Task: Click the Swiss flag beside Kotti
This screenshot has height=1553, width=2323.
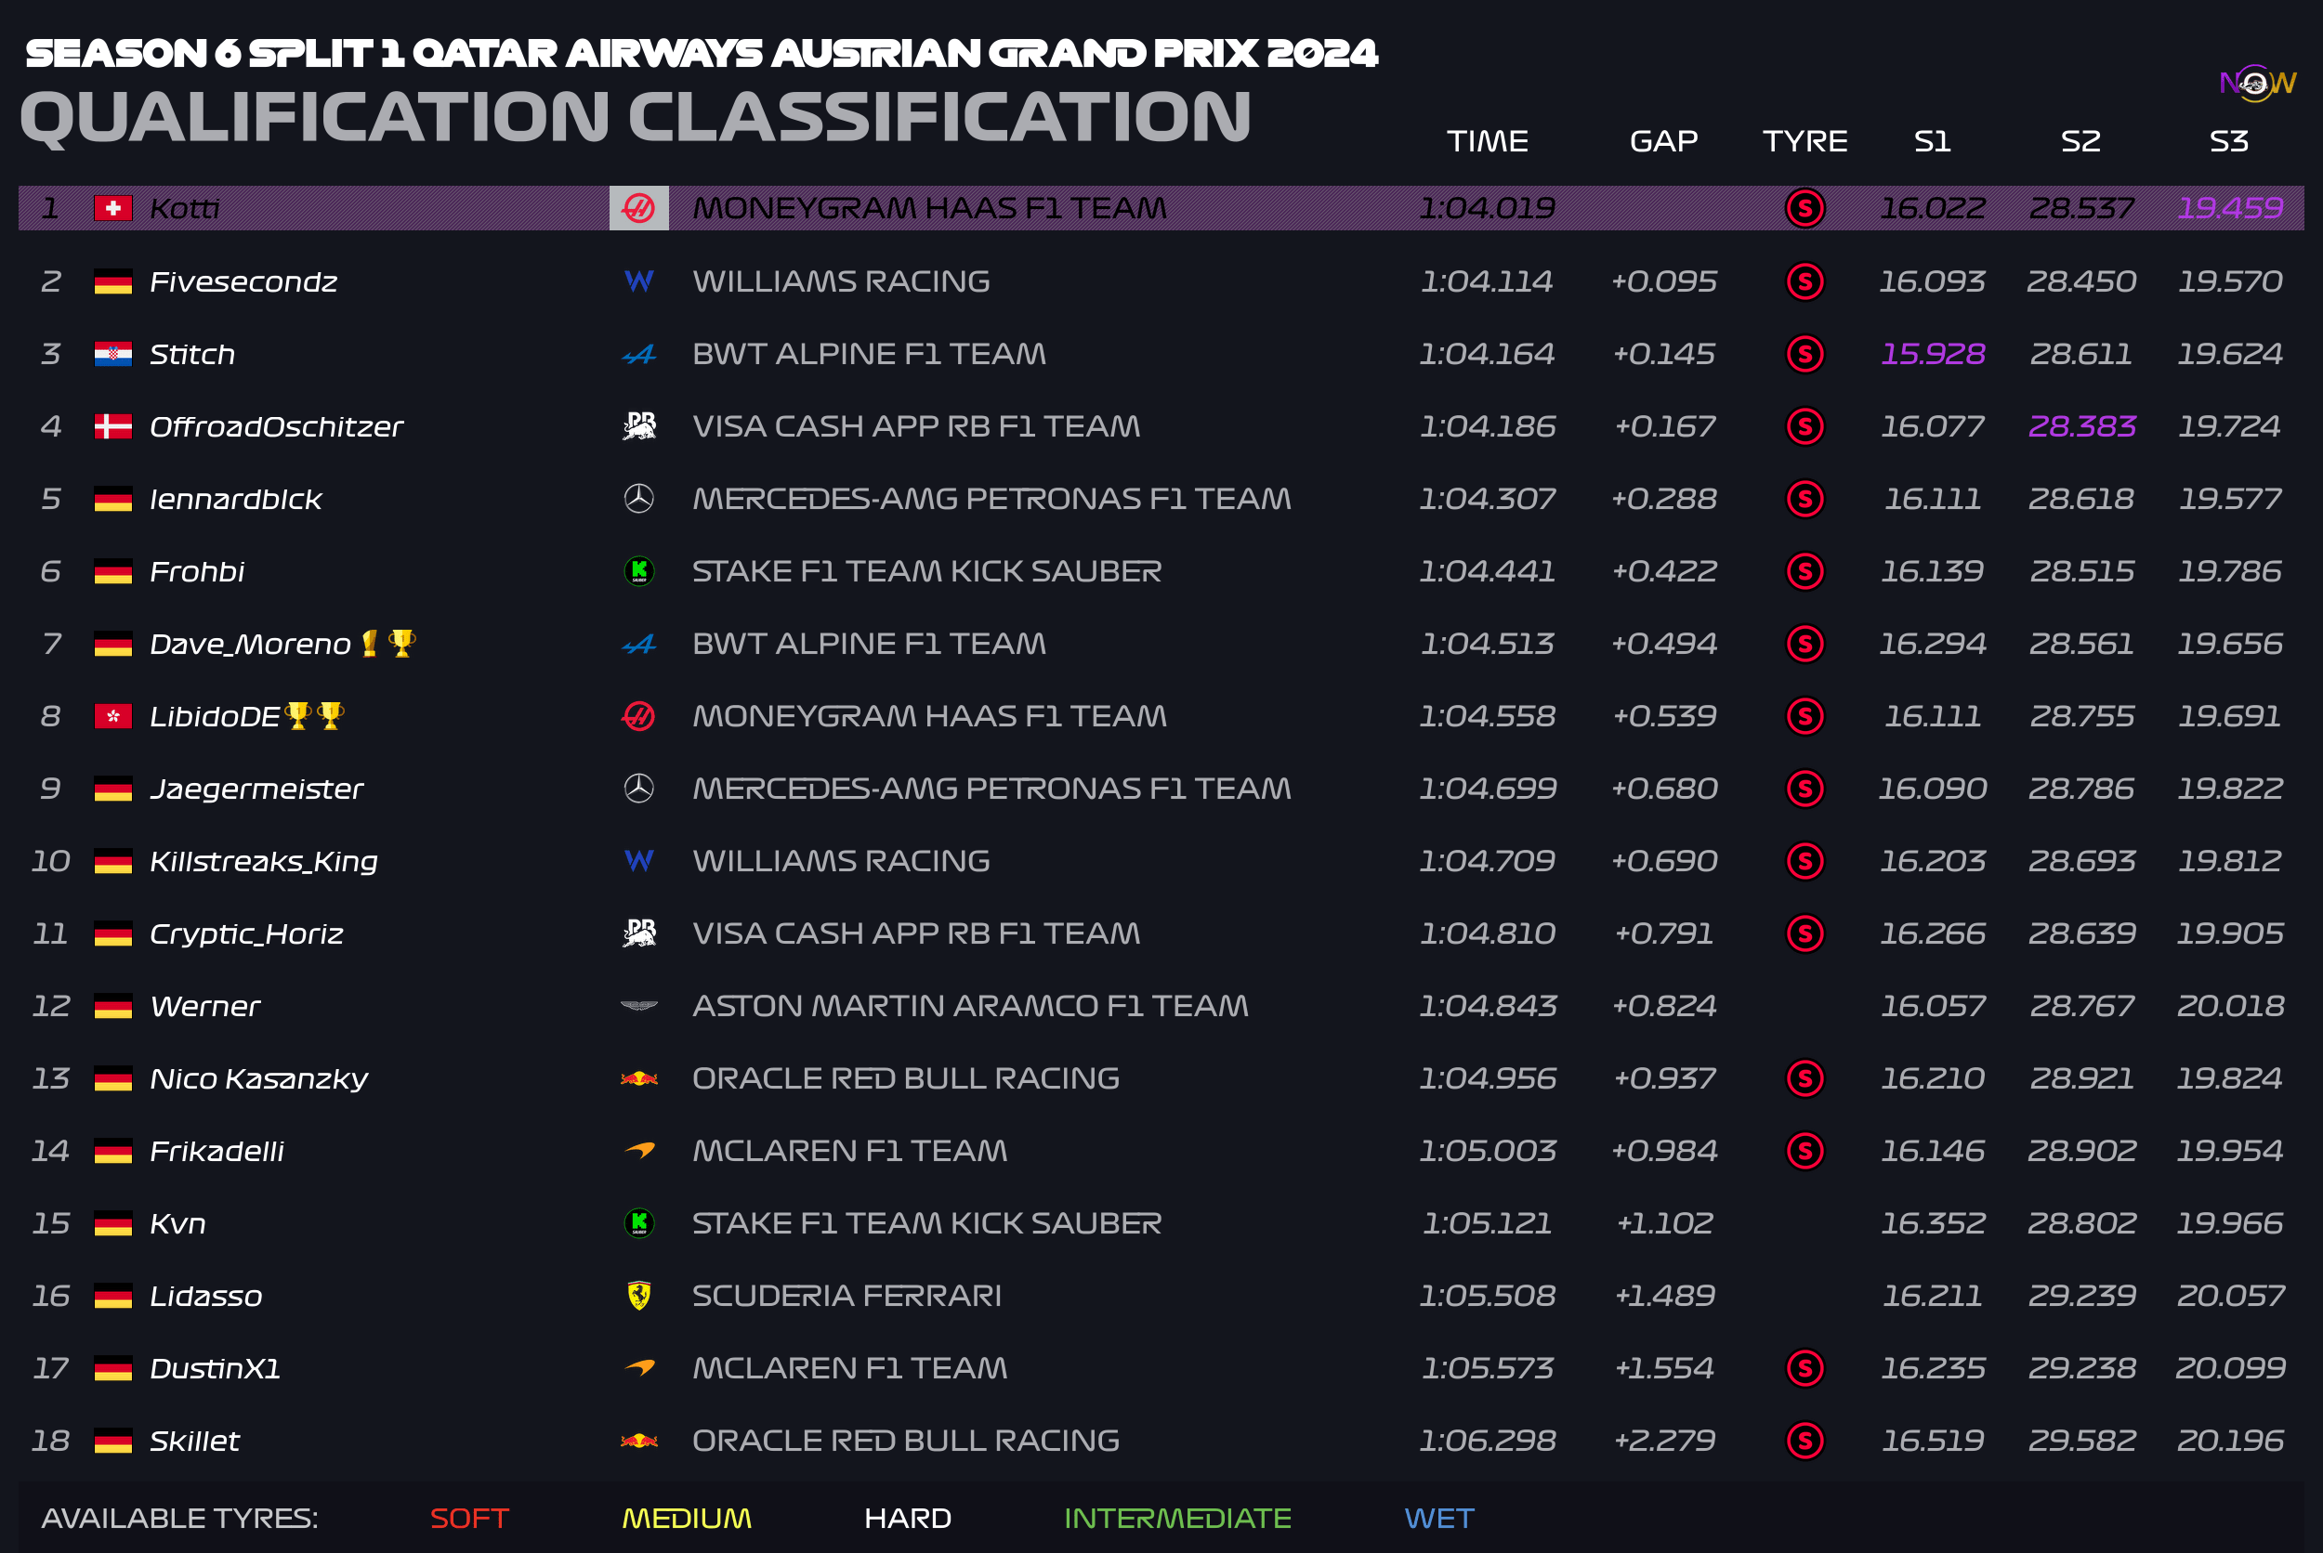Action: click(113, 208)
